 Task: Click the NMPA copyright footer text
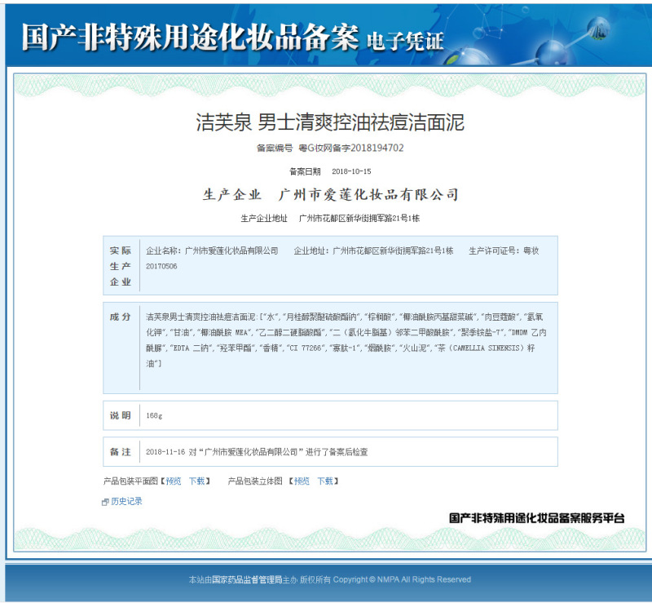click(x=330, y=579)
